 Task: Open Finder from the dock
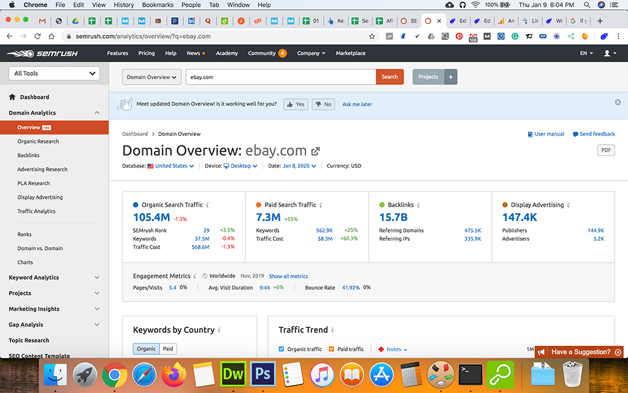[56, 374]
